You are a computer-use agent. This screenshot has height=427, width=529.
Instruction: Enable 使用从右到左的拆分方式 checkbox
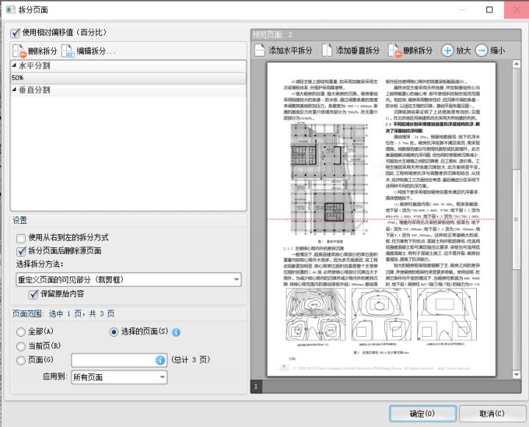(21, 238)
